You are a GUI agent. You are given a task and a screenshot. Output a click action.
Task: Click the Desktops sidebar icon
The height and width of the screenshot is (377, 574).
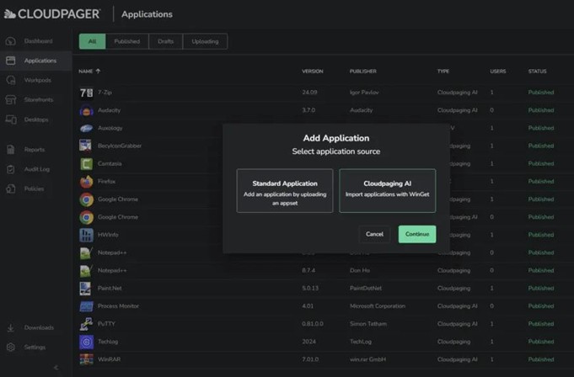pyautogui.click(x=10, y=119)
